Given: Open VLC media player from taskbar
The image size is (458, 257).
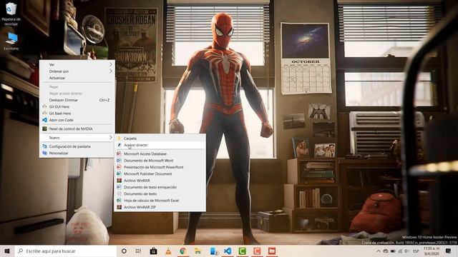Looking at the screenshot, I should click(x=168, y=251).
